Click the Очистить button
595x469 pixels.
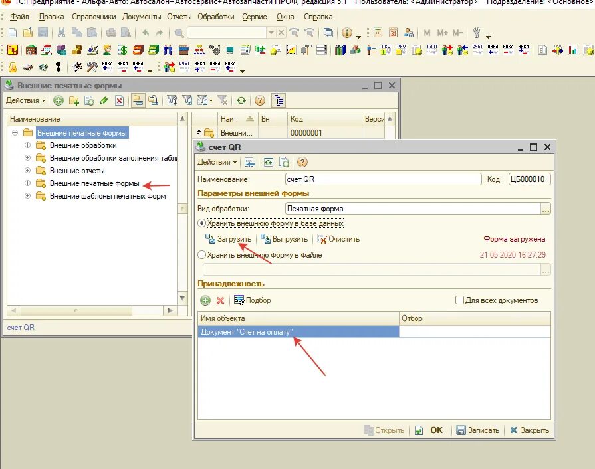click(x=339, y=239)
